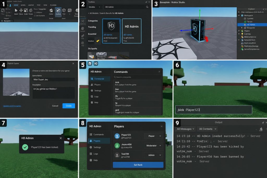Open the All Contexts filter dropdown
The width and height of the screenshot is (267, 178).
click(x=207, y=129)
